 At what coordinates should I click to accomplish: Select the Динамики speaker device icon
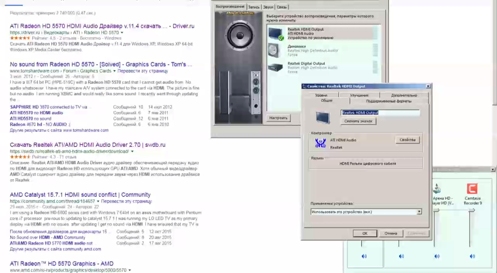[x=275, y=50]
